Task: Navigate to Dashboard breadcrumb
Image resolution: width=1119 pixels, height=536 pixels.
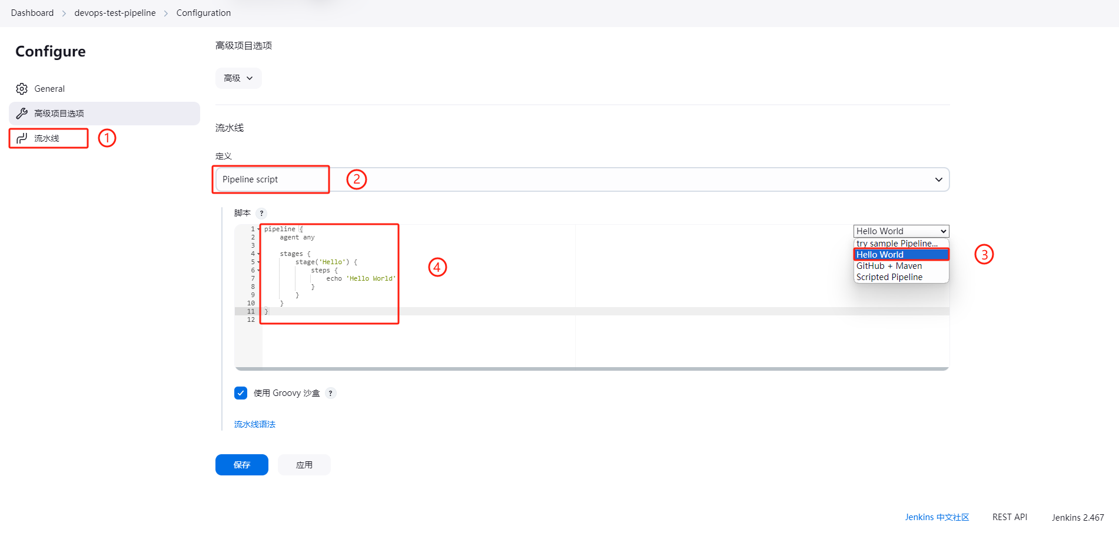Action: pos(32,13)
